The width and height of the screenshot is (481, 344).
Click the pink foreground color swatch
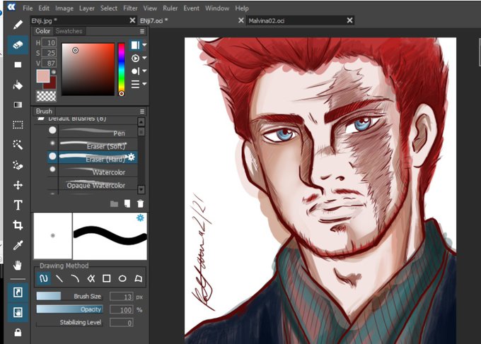click(42, 76)
